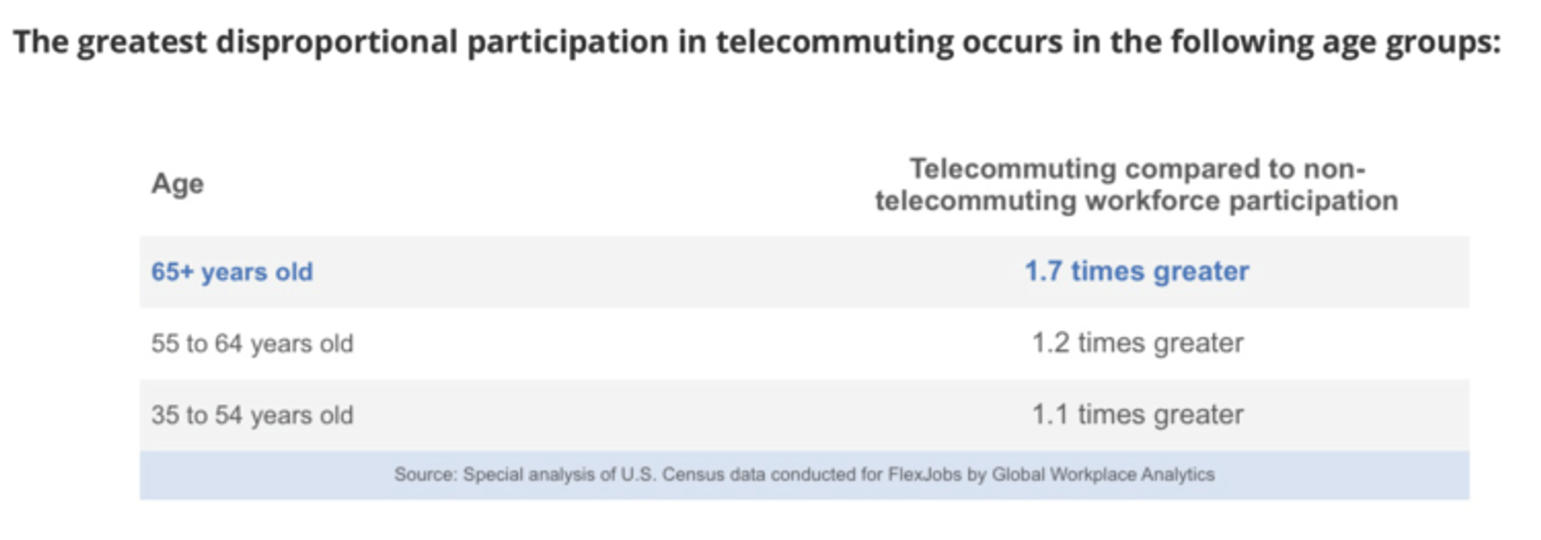Click the word FlexJobs in source line
1541x540 pixels.
point(924,475)
